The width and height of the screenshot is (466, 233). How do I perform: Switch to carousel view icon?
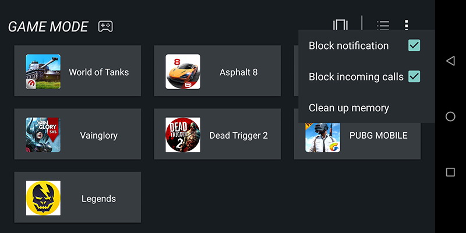coord(340,25)
